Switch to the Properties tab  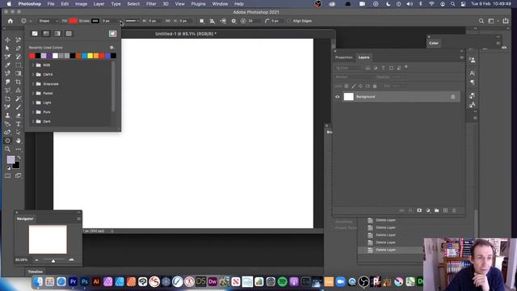coord(343,57)
